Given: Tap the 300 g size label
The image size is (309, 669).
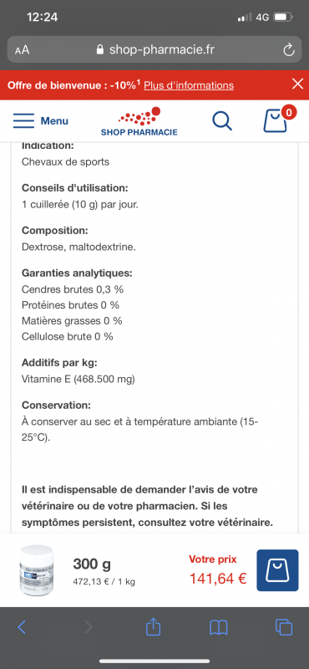Looking at the screenshot, I should pyautogui.click(x=92, y=564).
